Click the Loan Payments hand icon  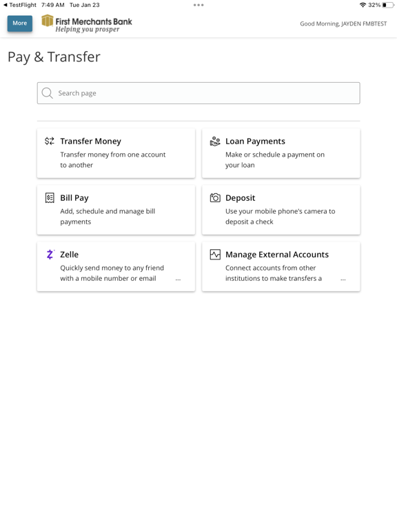215,141
